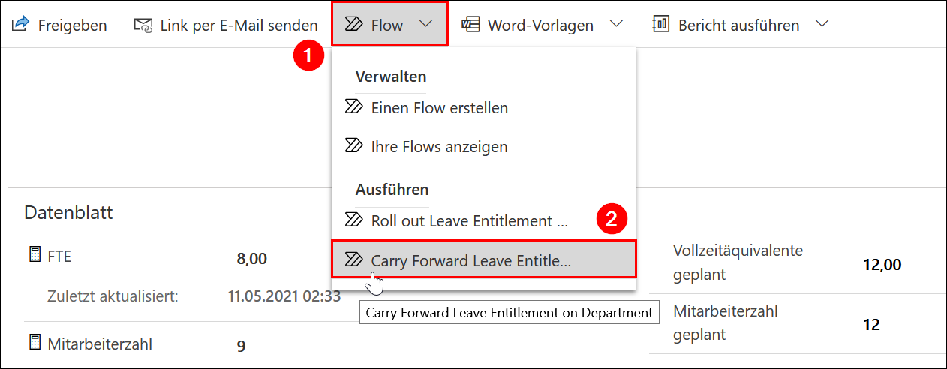
Task: Select the Mitarbeiterzahl geplant value 12
Action: (870, 324)
